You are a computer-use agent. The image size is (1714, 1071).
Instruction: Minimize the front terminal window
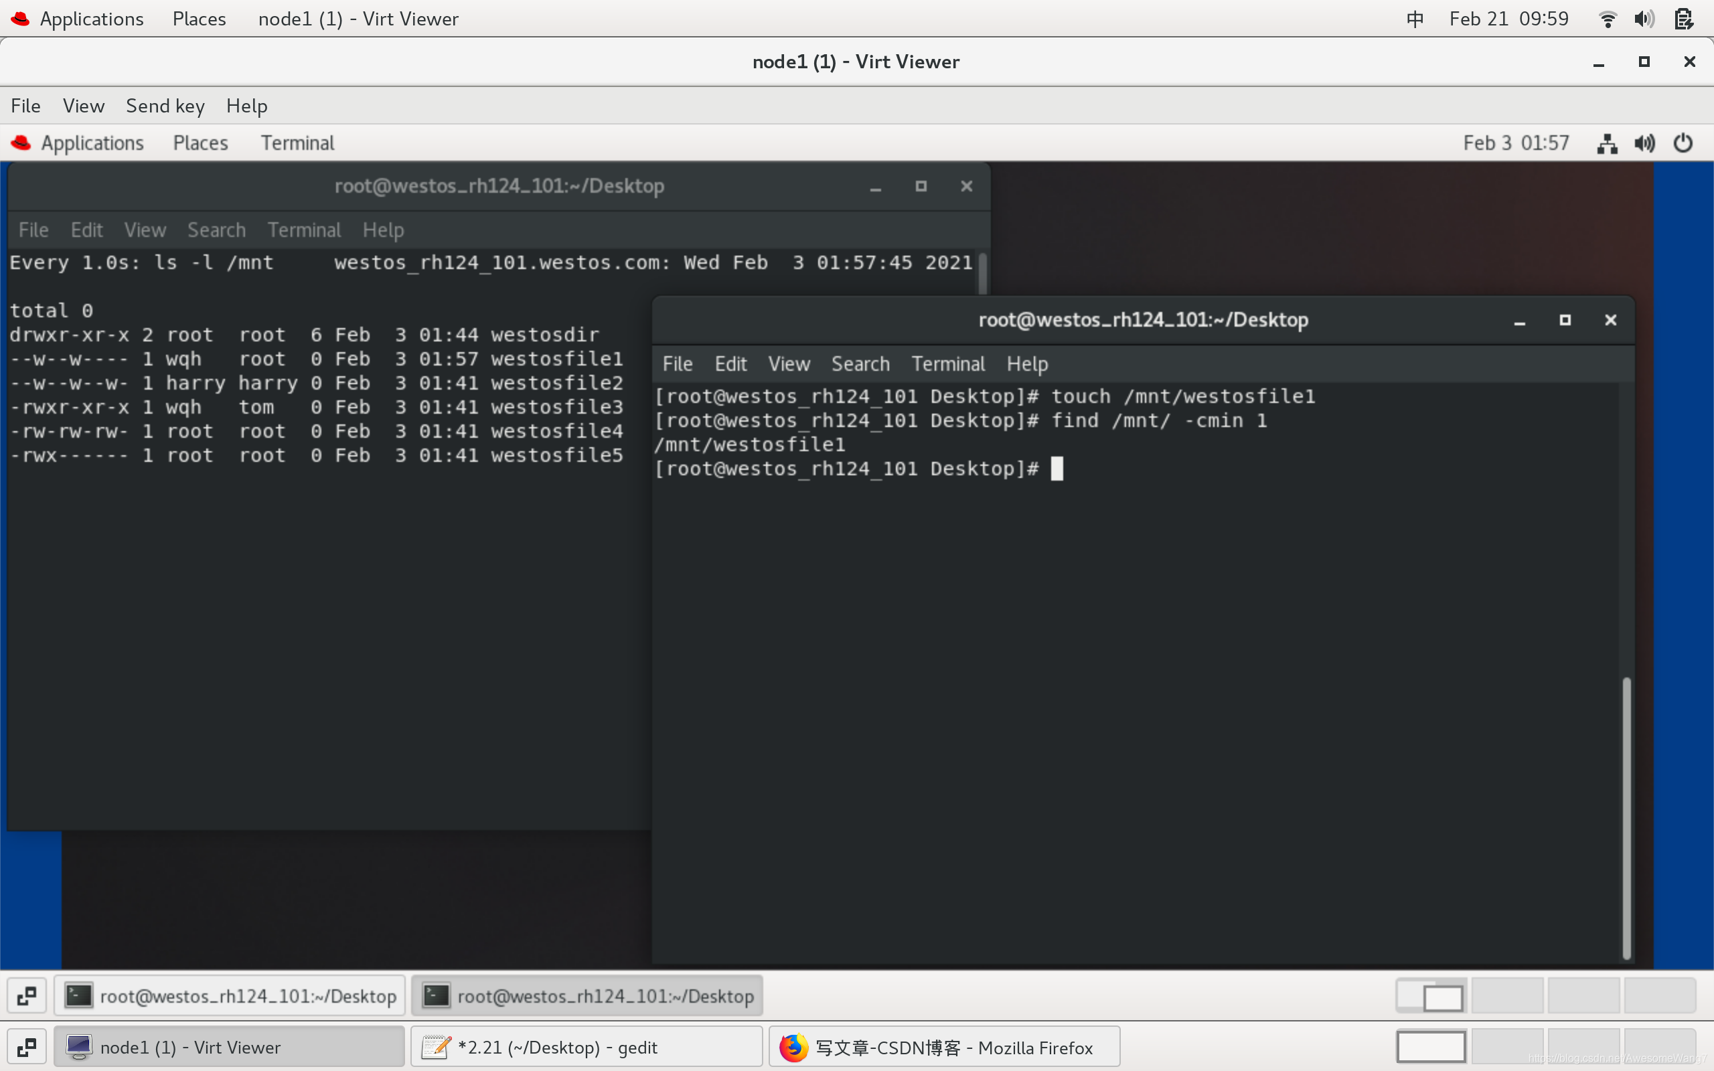[x=1519, y=321]
